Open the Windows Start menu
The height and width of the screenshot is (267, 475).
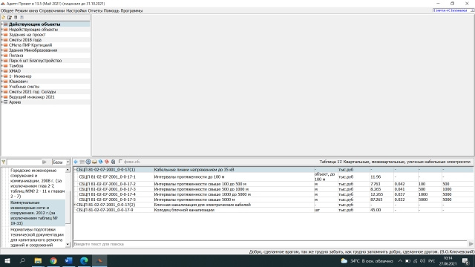coord(7,260)
